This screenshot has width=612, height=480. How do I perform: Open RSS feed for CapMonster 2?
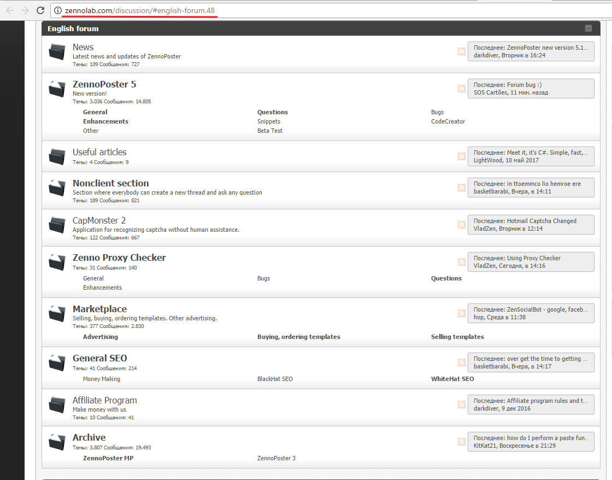point(461,225)
